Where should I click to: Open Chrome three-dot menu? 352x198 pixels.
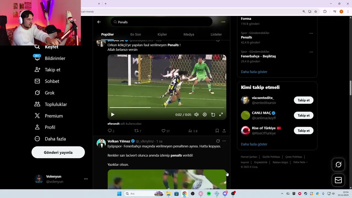pos(348,12)
